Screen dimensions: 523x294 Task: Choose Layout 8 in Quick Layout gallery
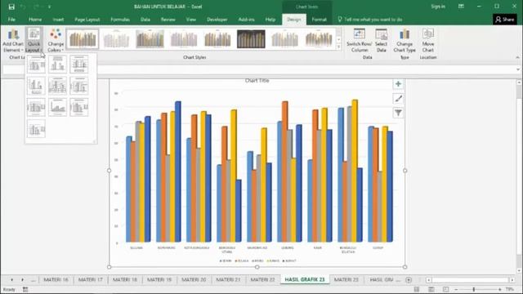(x=57, y=107)
